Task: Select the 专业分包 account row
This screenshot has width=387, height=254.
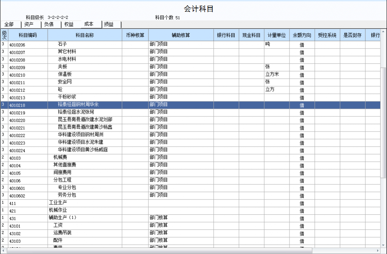Action: point(190,188)
